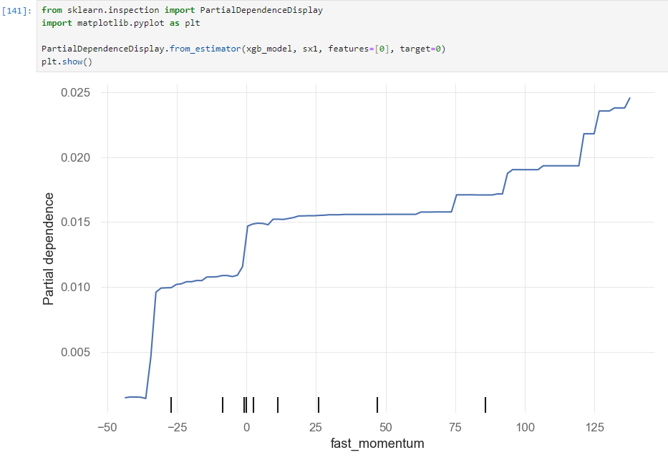Click x-axis tick label −25

point(177,427)
